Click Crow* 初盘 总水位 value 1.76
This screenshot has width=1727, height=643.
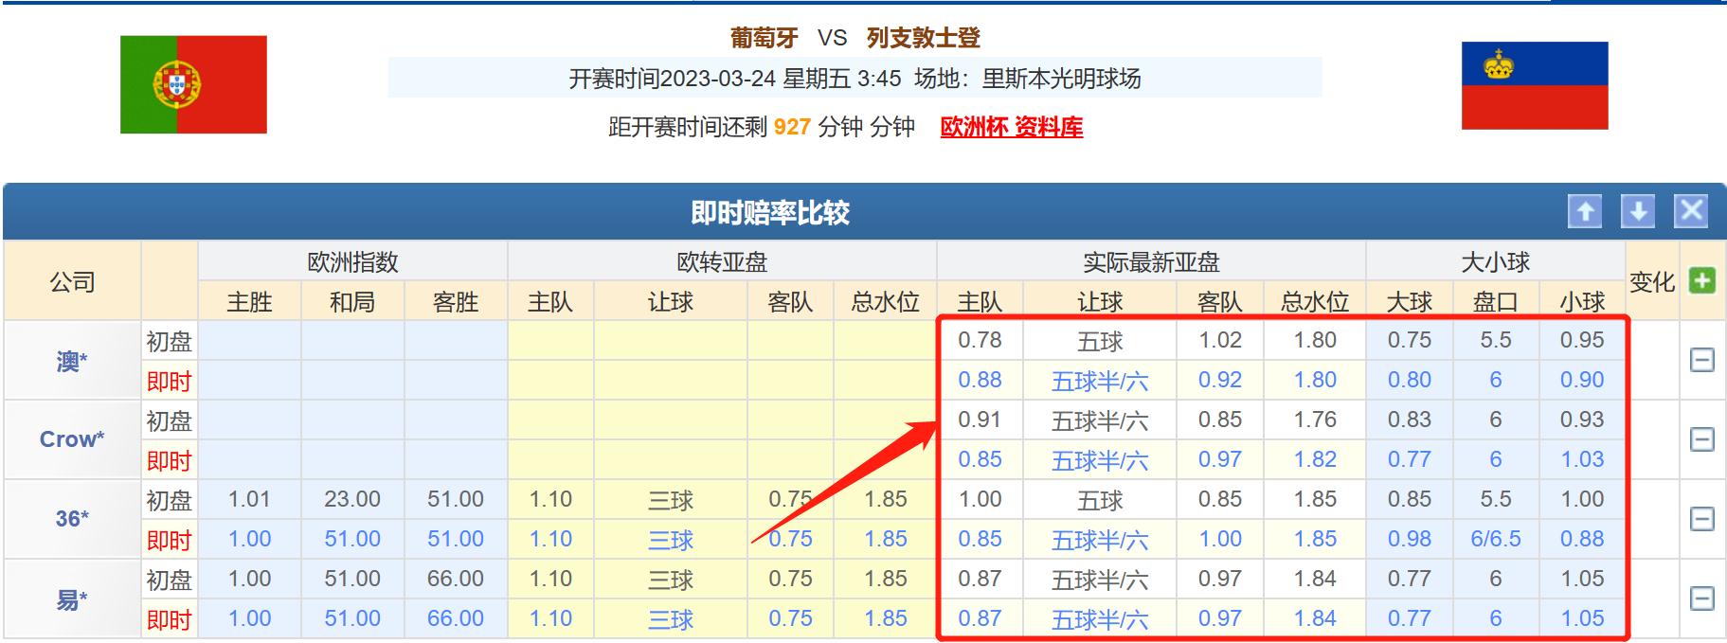pyautogui.click(x=1315, y=420)
